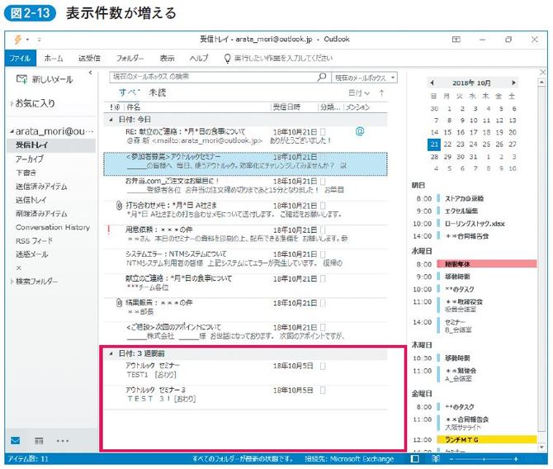This screenshot has width=553, height=469.
Task: Select the アーカイブ folder
Action: [x=30, y=159]
